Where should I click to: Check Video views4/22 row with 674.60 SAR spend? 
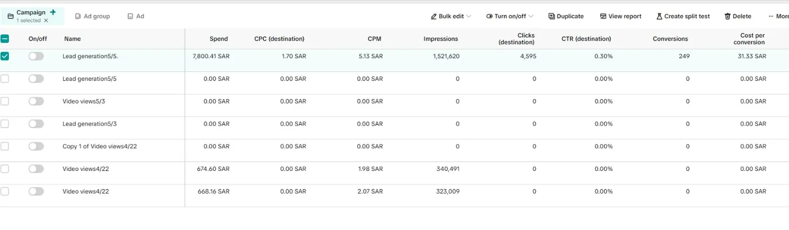pos(5,169)
